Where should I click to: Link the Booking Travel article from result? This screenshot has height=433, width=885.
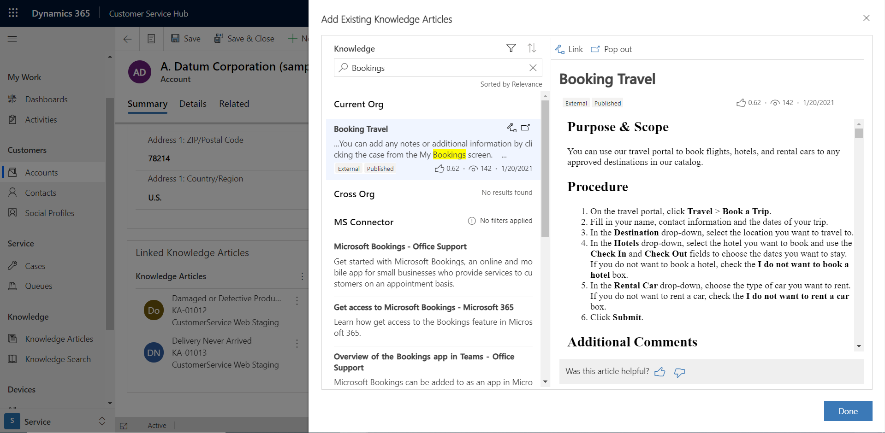click(x=511, y=128)
